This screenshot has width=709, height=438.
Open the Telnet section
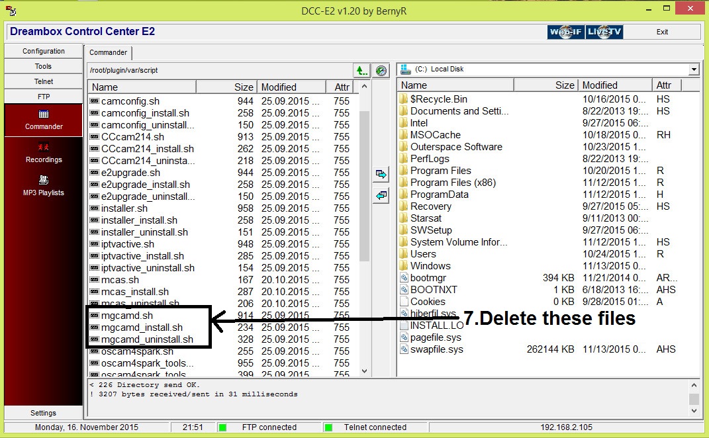pyautogui.click(x=44, y=81)
